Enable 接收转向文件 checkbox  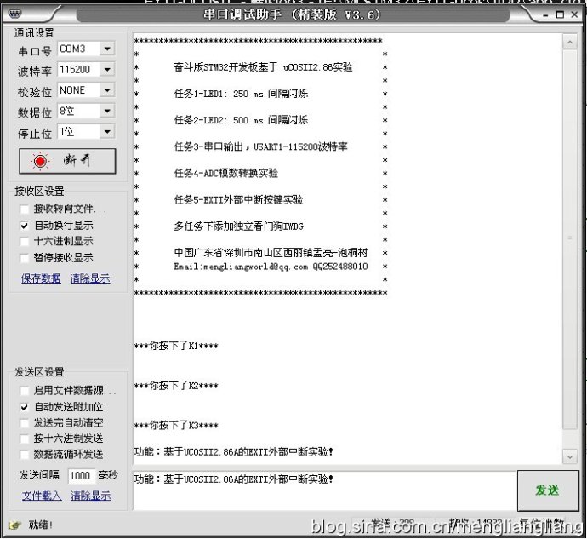coord(25,209)
